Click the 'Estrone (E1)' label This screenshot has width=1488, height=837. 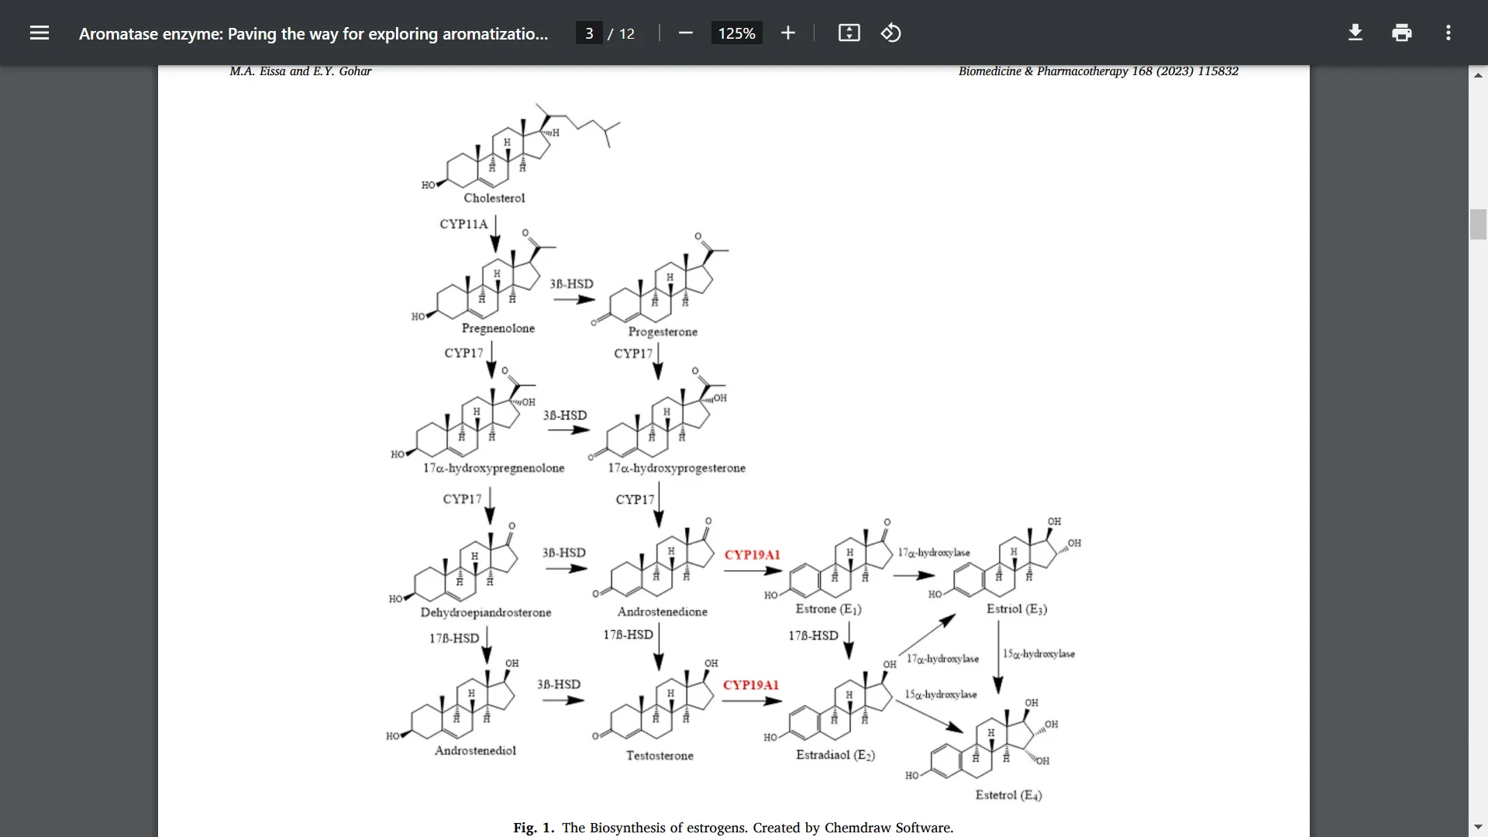click(828, 609)
